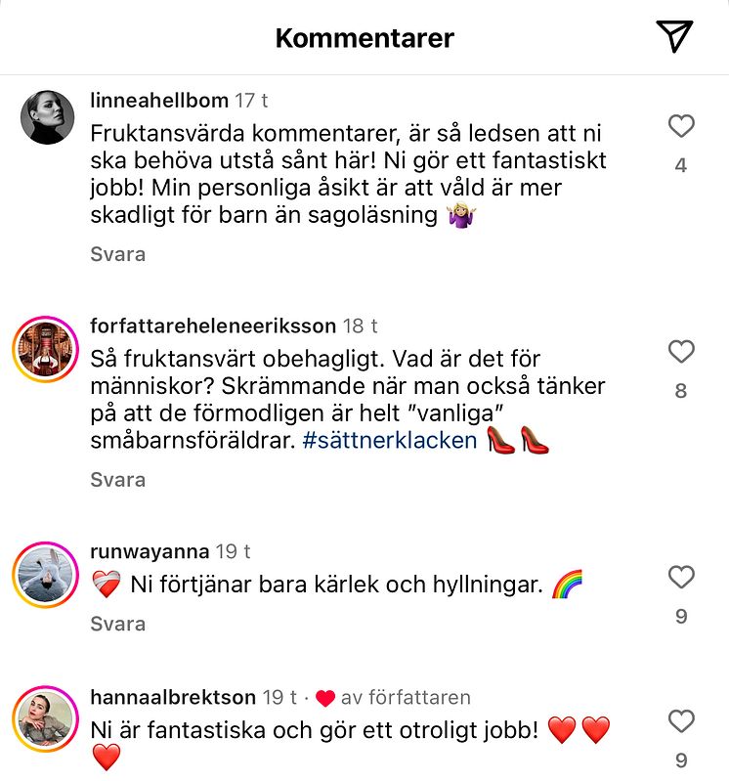Open hannaalbrektson's profile picture

pyautogui.click(x=45, y=718)
